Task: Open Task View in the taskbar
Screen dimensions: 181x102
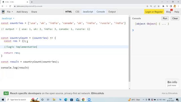Action: click(48, 99)
